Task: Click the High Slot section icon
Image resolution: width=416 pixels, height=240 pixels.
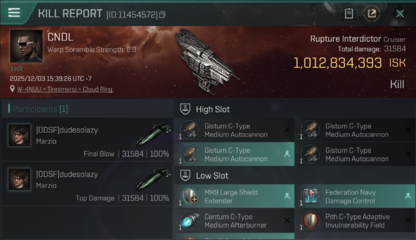Action: [186, 109]
